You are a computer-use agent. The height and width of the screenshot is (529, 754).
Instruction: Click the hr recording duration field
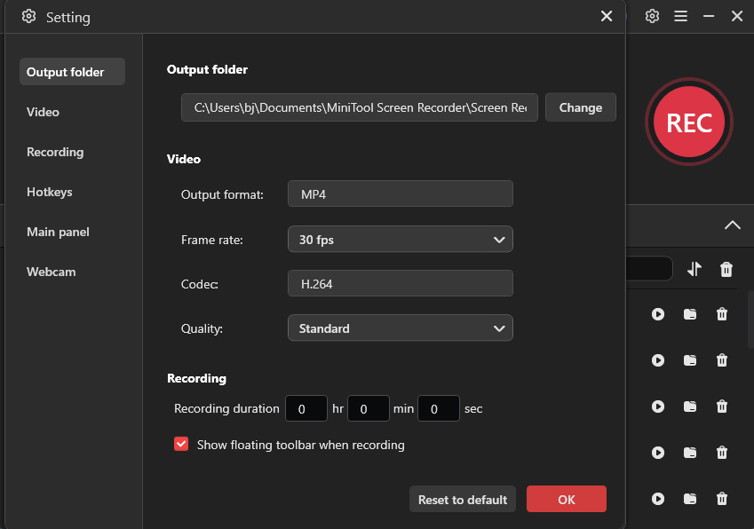pos(306,408)
